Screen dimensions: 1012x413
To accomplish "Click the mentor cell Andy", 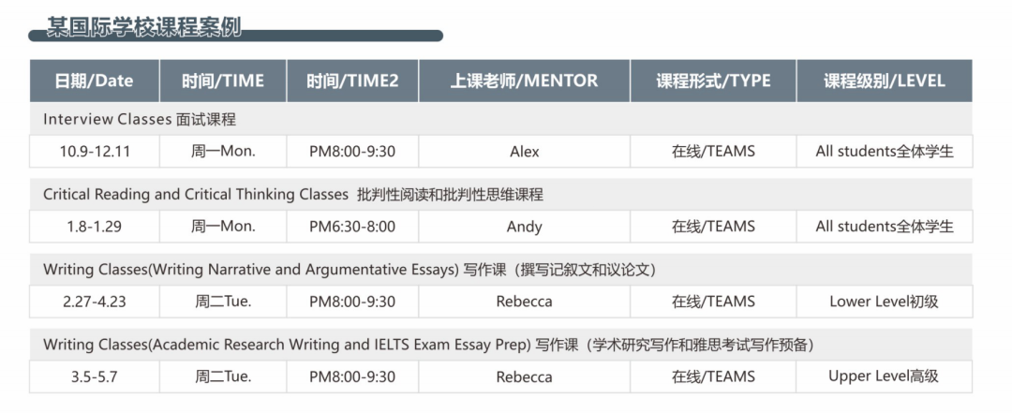I will pos(524,227).
